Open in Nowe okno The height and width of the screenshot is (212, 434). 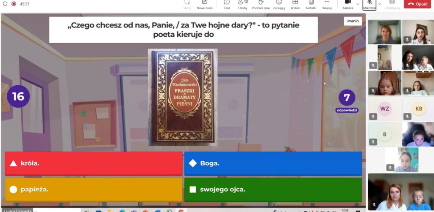click(205, 4)
